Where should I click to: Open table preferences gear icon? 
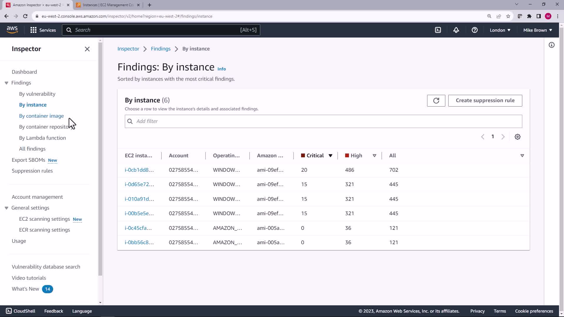point(517,137)
